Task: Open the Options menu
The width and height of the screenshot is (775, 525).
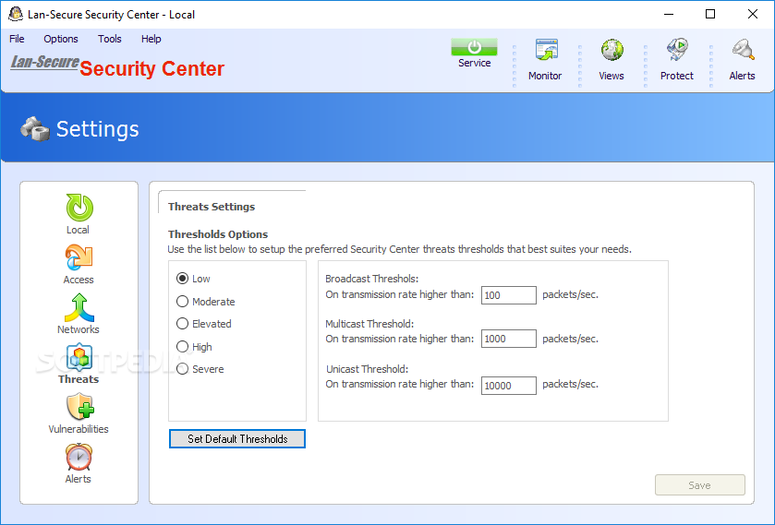Action: tap(61, 39)
